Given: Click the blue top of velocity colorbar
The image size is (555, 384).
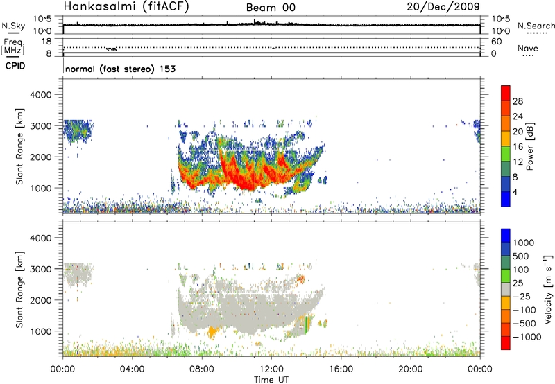Looking at the screenshot, I should pyautogui.click(x=506, y=236).
